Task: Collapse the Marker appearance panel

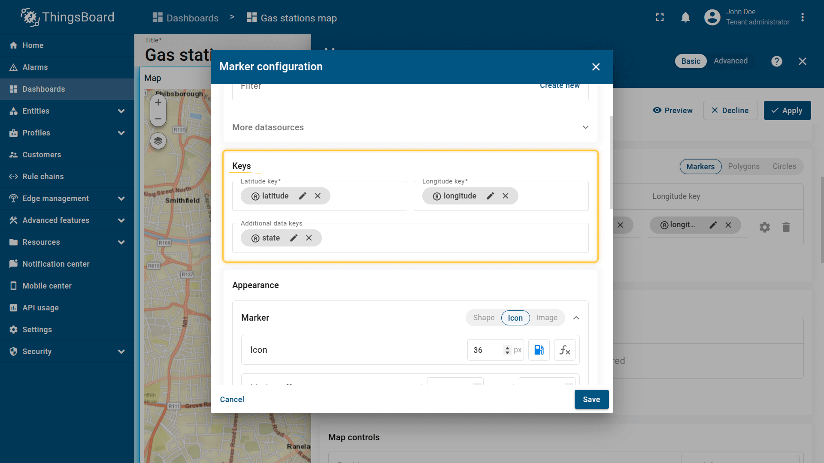Action: pyautogui.click(x=576, y=318)
